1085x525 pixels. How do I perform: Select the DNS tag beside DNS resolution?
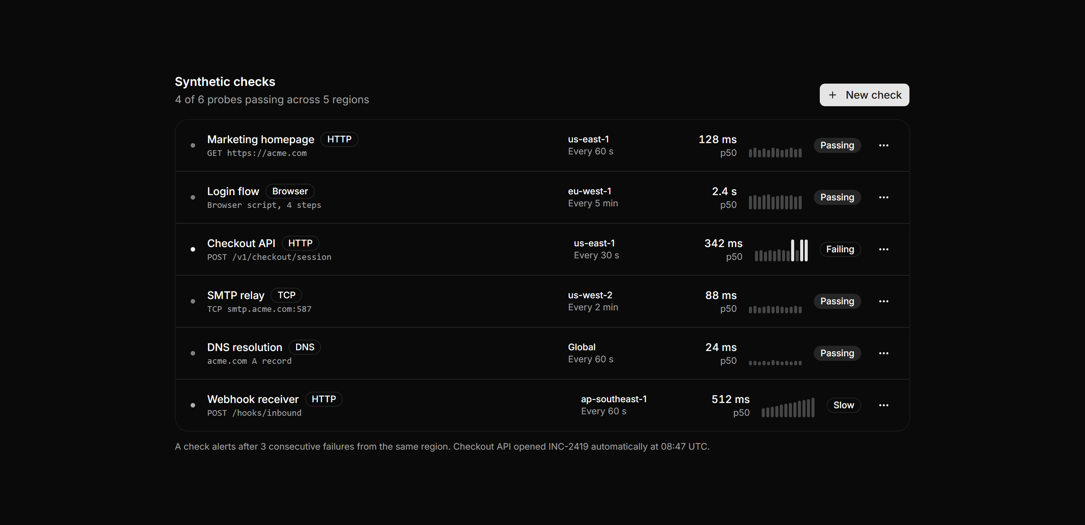(x=304, y=347)
